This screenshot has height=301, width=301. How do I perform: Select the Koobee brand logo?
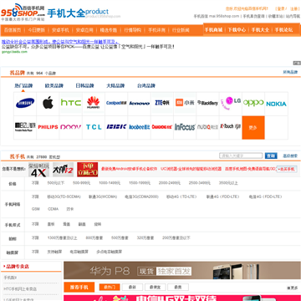click(140, 127)
